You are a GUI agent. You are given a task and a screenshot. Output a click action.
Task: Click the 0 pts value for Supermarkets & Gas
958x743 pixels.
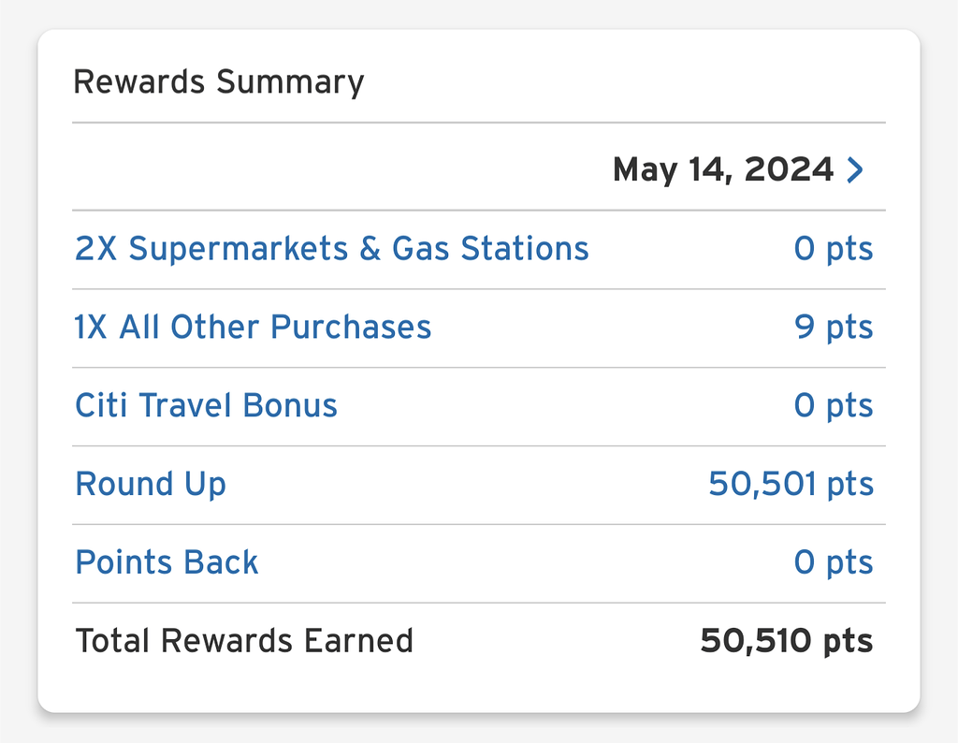pos(833,249)
